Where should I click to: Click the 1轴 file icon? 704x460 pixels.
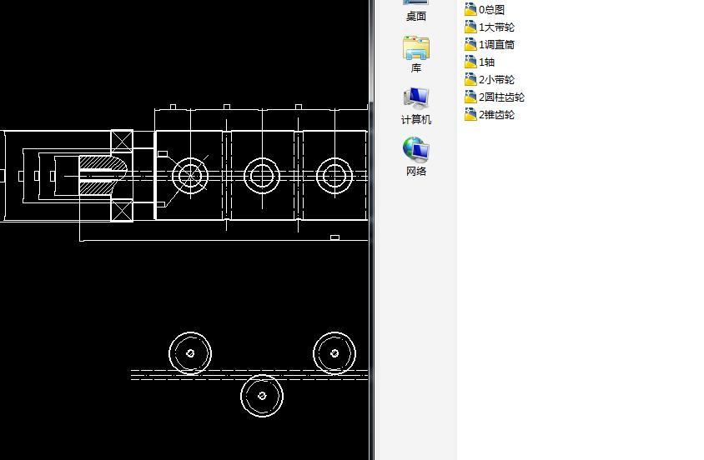(470, 62)
